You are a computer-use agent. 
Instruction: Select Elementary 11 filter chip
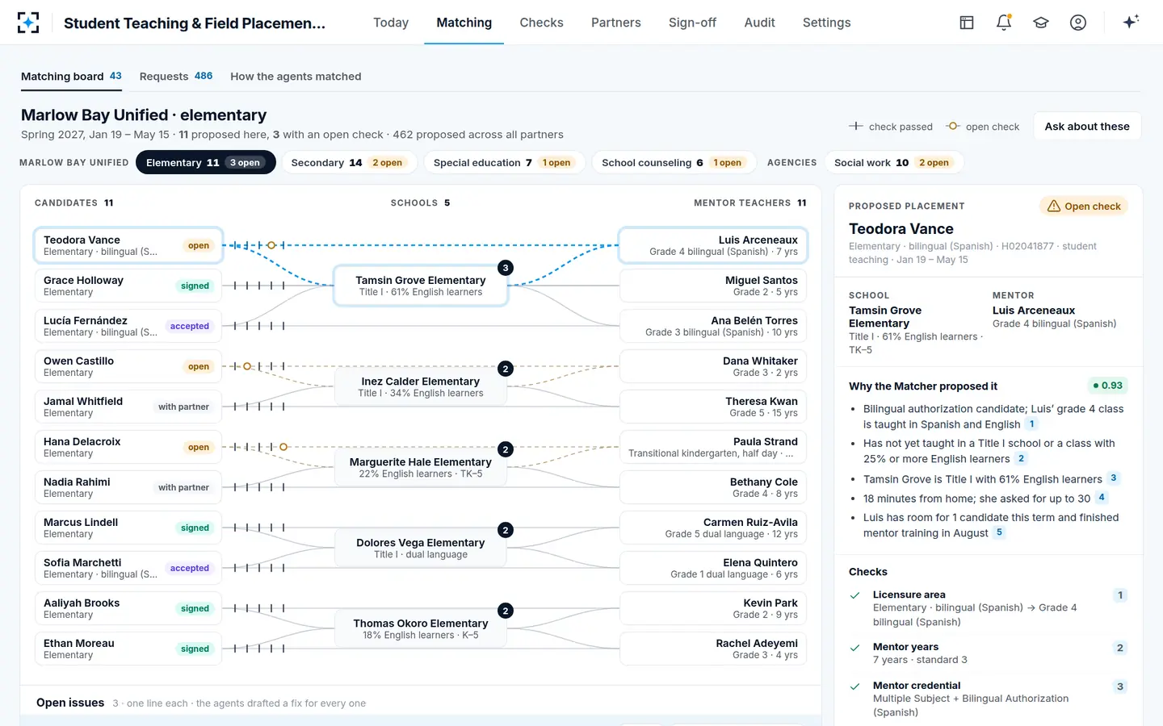click(206, 162)
